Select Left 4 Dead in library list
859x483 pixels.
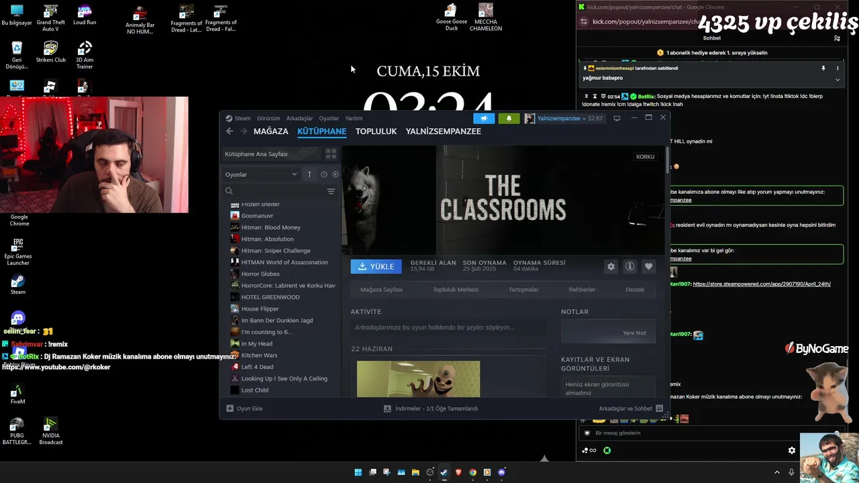coord(257,367)
